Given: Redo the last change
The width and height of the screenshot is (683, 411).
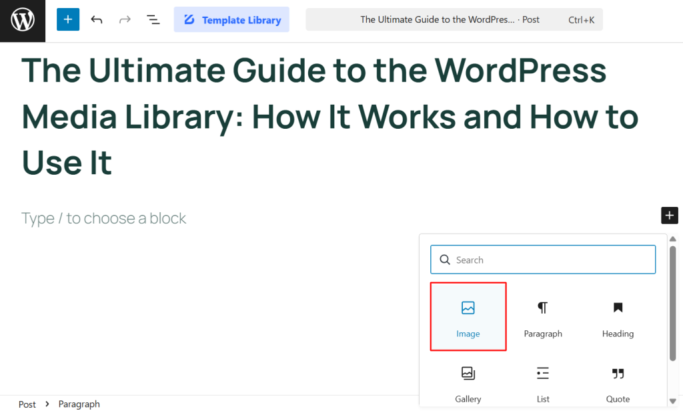Looking at the screenshot, I should pyautogui.click(x=125, y=19).
